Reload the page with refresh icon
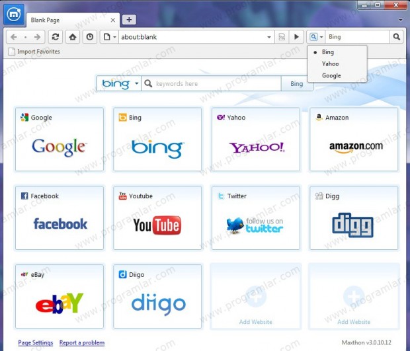 coord(56,37)
